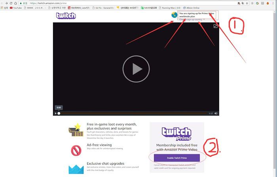This screenshot has height=177, width=277.
Task: Click the fullscreen icon on the video
Action: pos(215,26)
